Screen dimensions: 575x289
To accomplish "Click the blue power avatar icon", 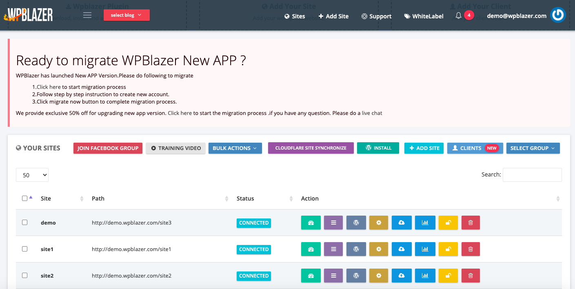I will click(558, 15).
